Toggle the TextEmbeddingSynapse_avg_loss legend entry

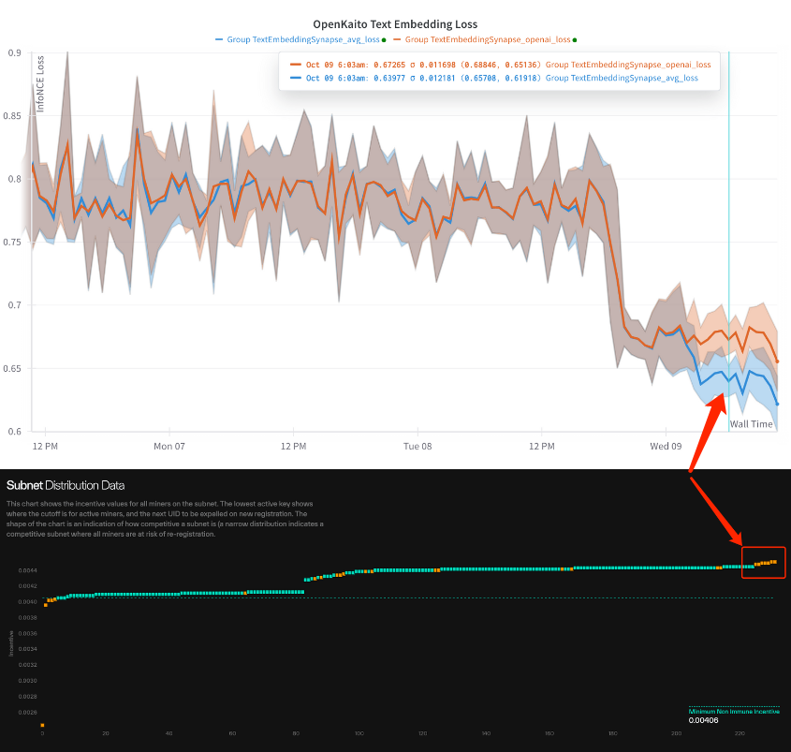302,39
